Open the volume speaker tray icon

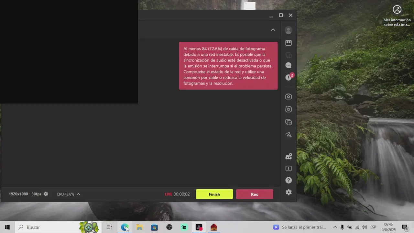[x=364, y=227]
